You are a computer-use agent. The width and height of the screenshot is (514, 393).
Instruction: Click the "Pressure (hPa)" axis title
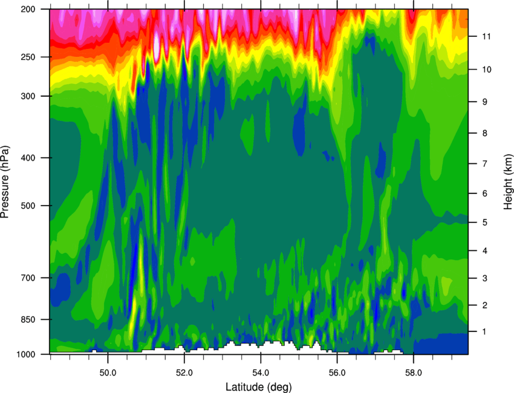(5, 182)
